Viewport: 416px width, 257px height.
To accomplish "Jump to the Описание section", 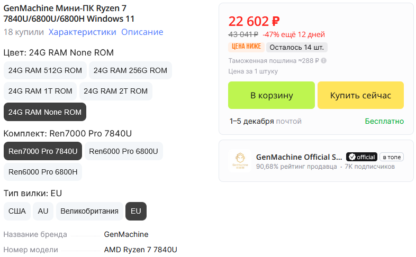I will (142, 32).
